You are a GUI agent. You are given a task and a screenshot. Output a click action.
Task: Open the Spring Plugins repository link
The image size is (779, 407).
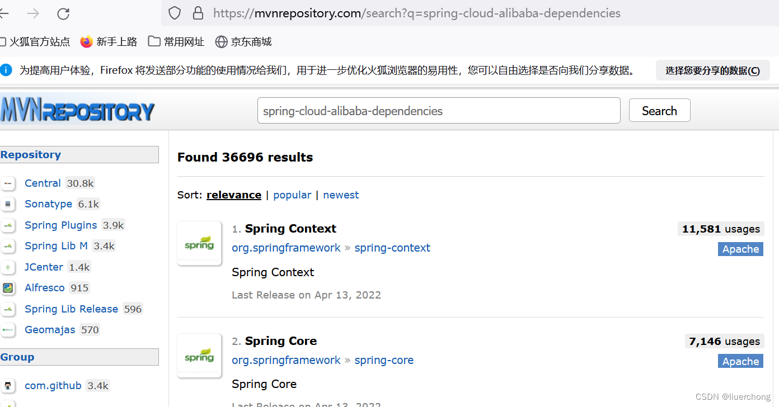pyautogui.click(x=60, y=225)
